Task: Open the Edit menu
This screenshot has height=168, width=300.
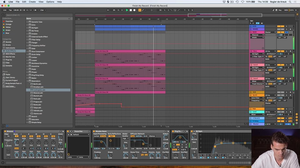Action: pyautogui.click(x=24, y=2)
